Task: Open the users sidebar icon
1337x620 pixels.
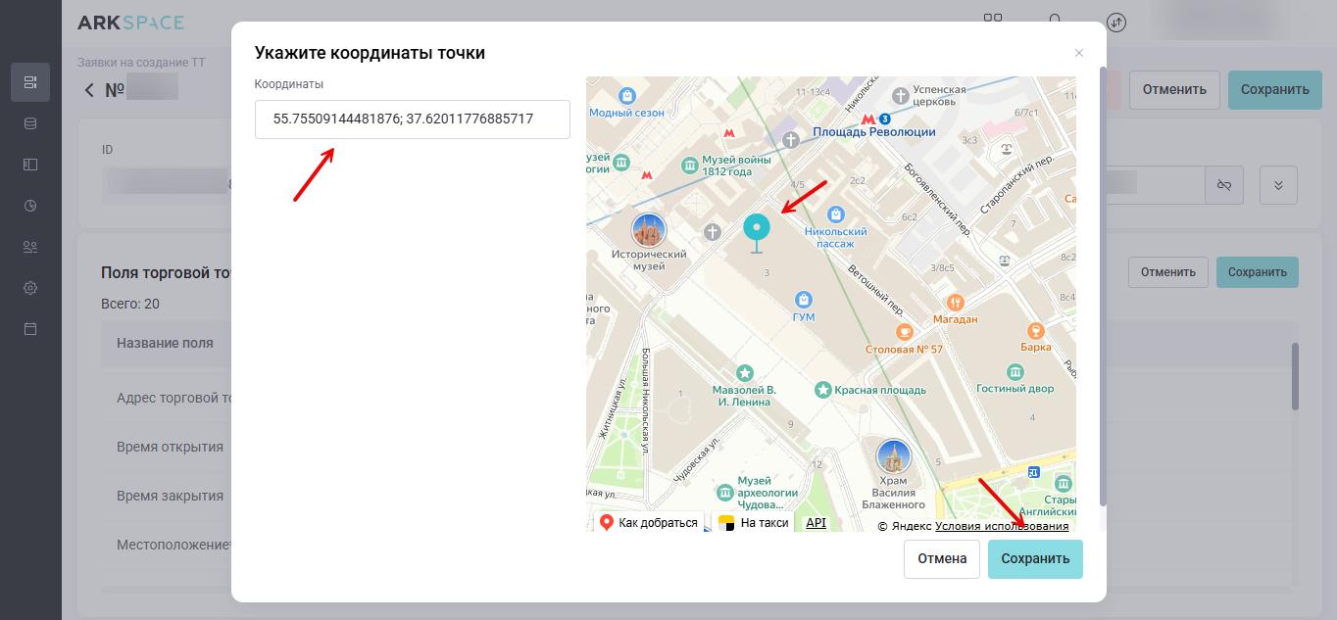Action: pos(30,247)
